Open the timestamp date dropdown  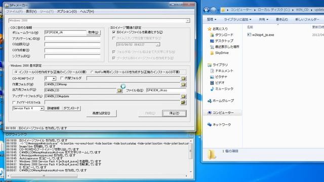pyautogui.click(x=157, y=44)
